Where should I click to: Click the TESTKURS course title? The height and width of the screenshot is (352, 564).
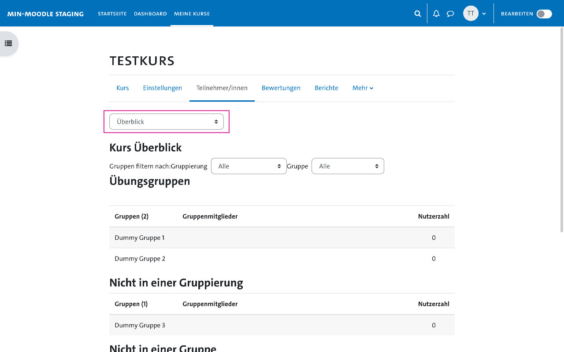point(142,61)
